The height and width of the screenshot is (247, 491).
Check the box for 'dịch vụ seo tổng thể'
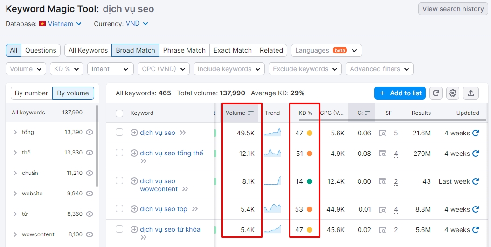(119, 153)
